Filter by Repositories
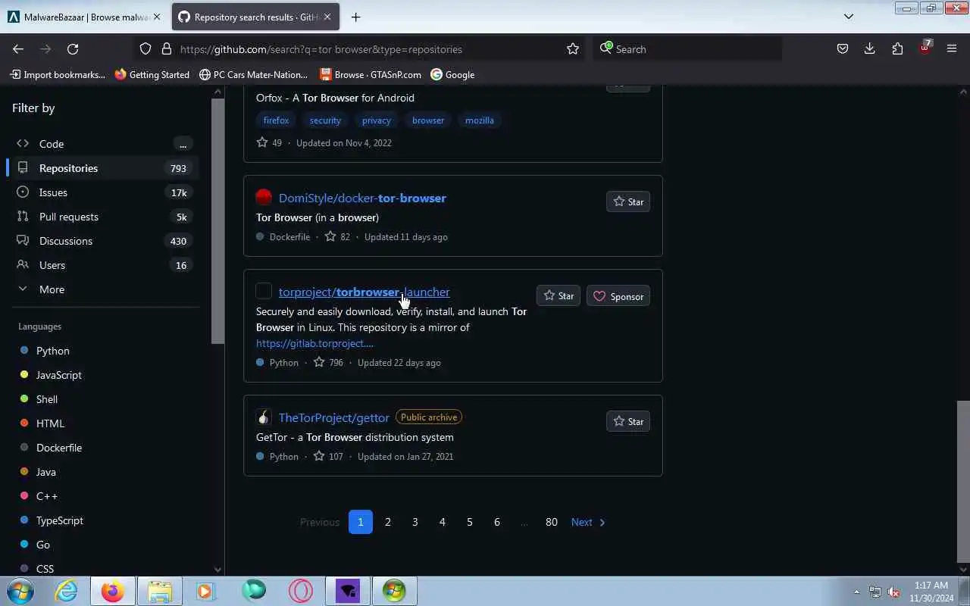 (x=105, y=168)
